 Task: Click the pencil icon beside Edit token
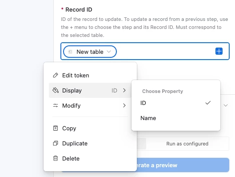click(56, 75)
